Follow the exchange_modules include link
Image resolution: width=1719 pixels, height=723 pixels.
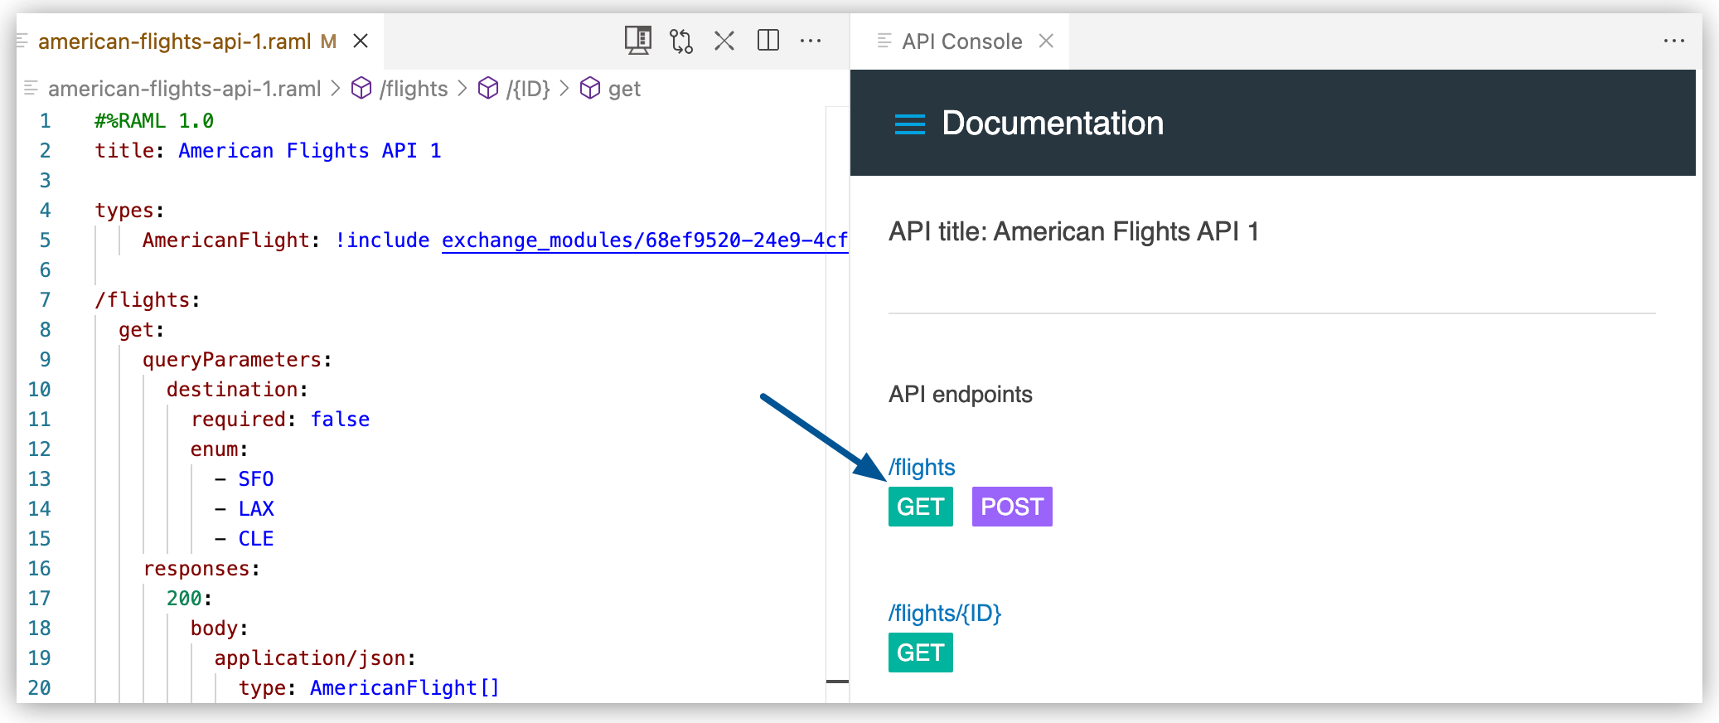pos(645,240)
